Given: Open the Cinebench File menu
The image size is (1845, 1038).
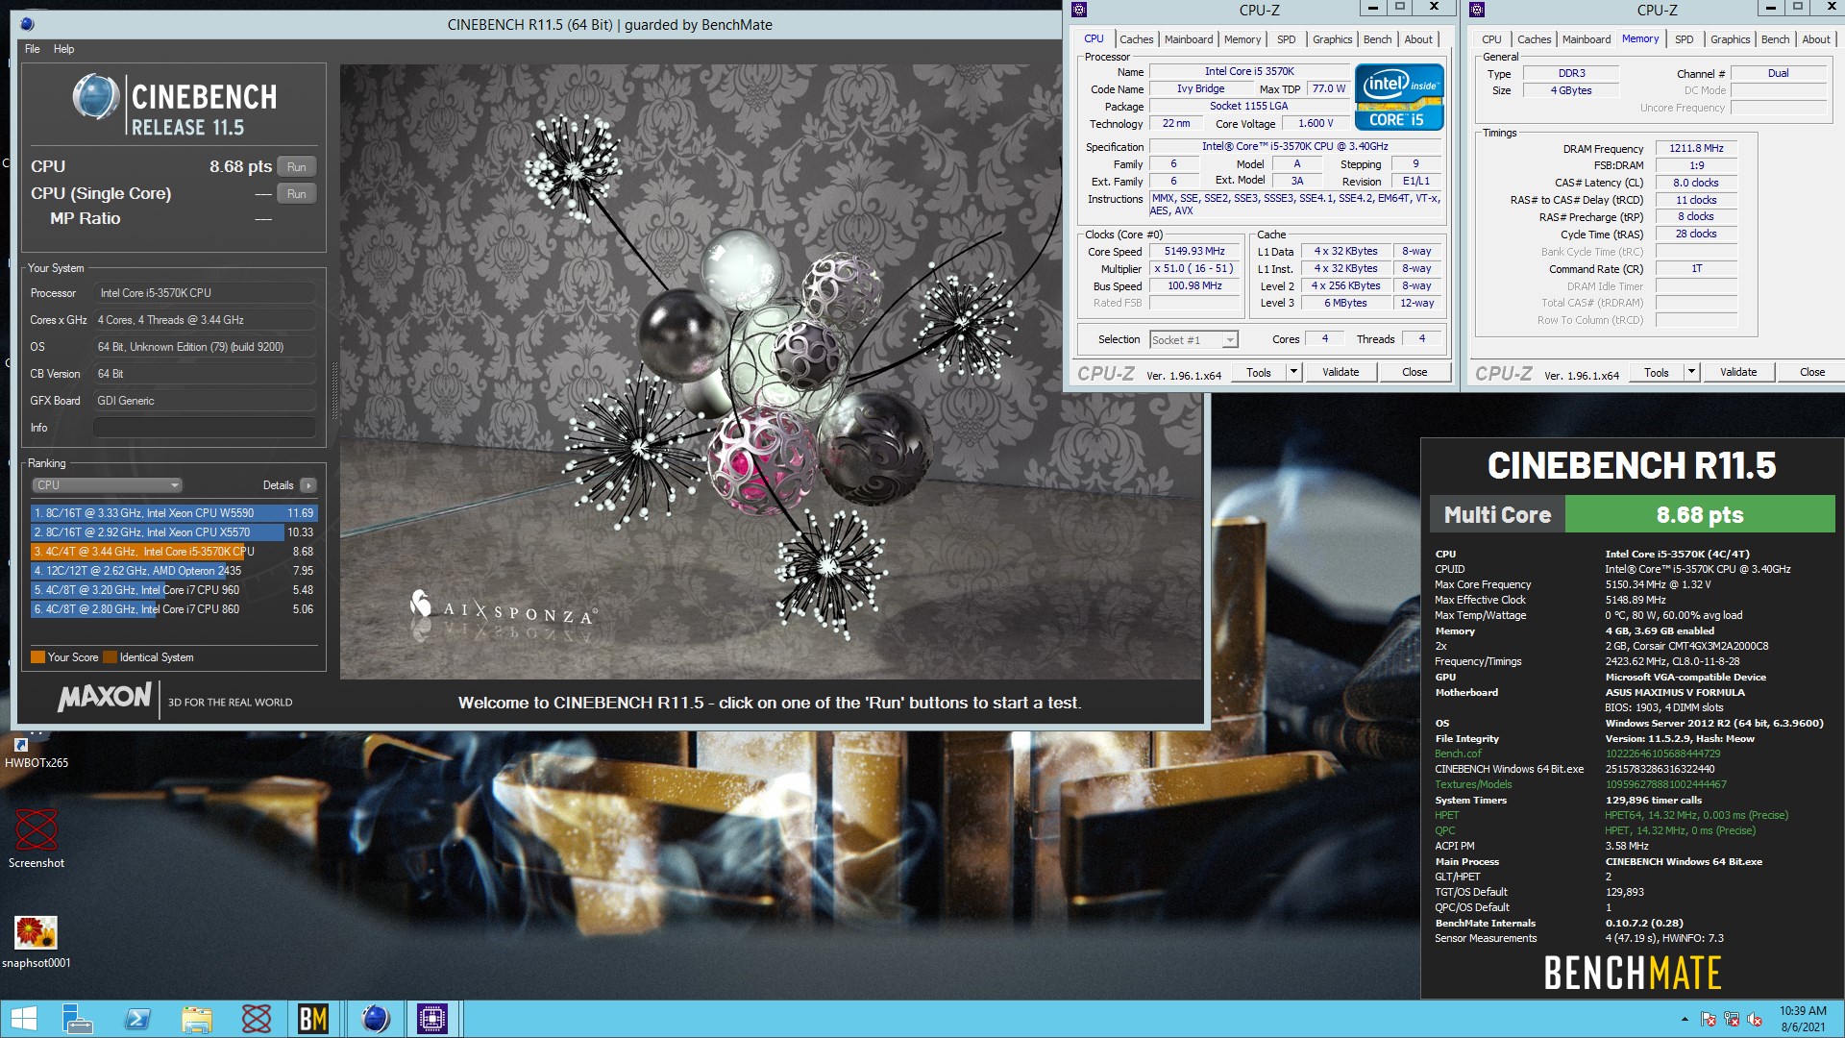Looking at the screenshot, I should [33, 49].
